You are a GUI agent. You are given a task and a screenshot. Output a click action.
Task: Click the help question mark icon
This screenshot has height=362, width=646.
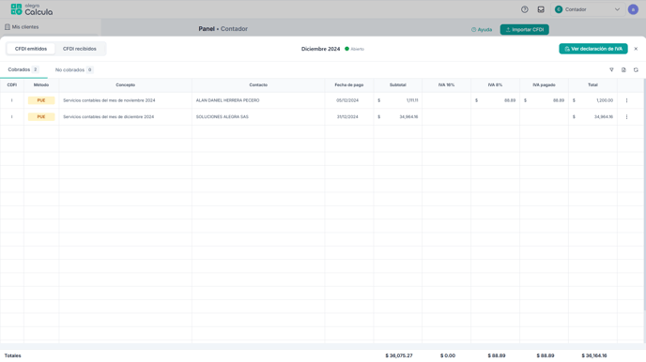pos(525,9)
